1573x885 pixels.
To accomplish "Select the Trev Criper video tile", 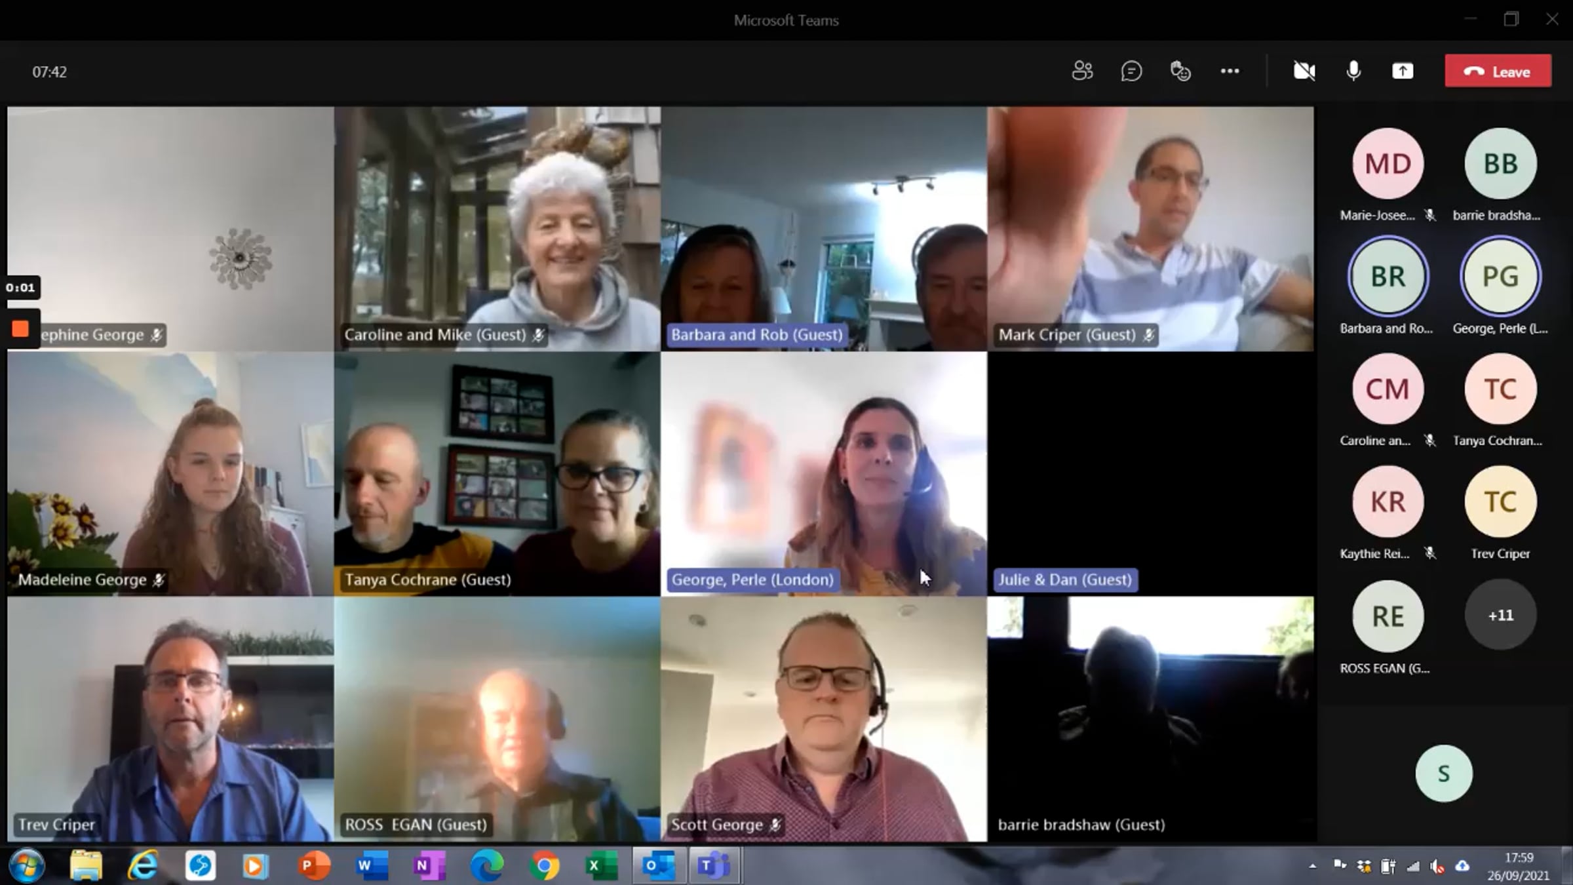I will [x=170, y=718].
